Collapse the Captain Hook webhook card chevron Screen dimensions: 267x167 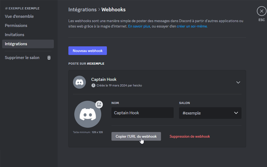pyautogui.click(x=238, y=82)
